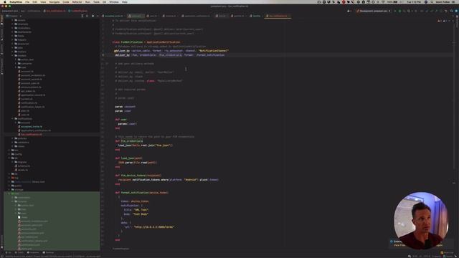Open the TODO tool window

pos(19,252)
